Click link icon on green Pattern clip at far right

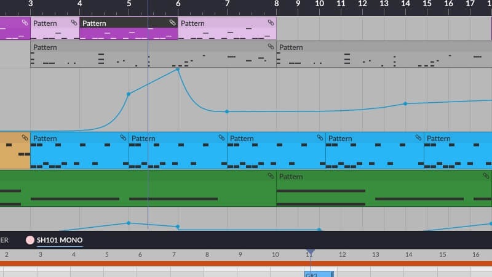[486, 176]
